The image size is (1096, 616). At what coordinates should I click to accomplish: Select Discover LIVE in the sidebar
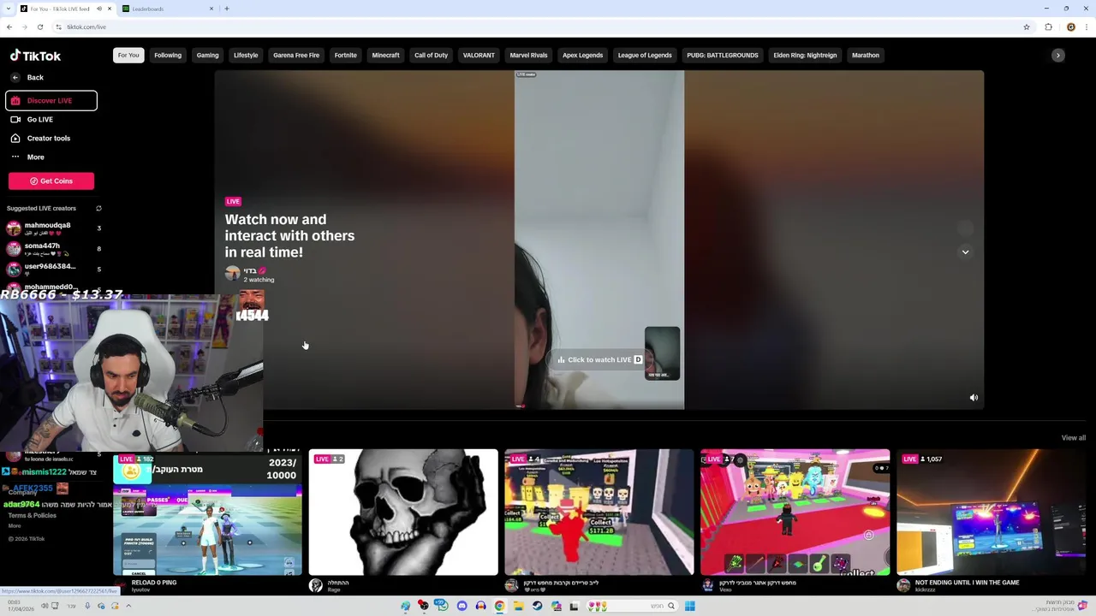pyautogui.click(x=51, y=101)
